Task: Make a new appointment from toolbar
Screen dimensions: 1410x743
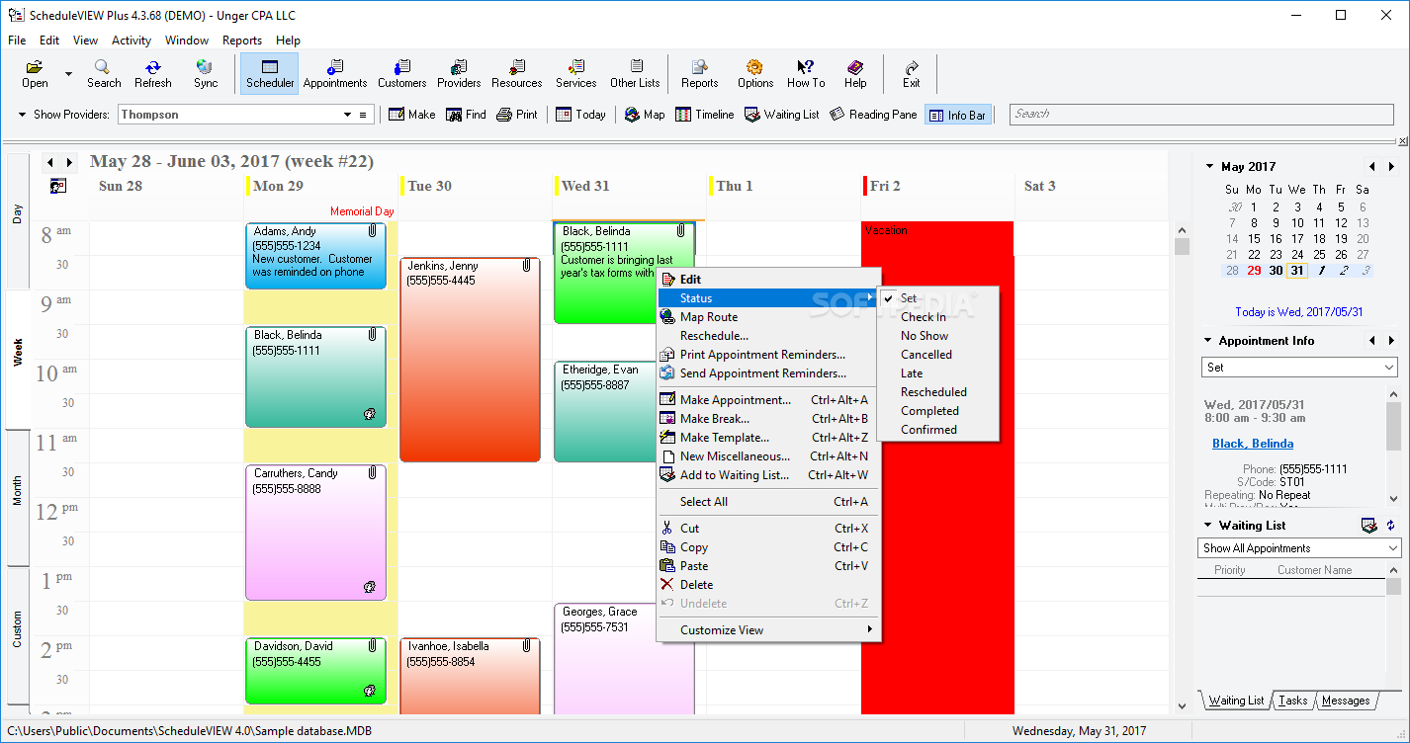Action: click(411, 115)
